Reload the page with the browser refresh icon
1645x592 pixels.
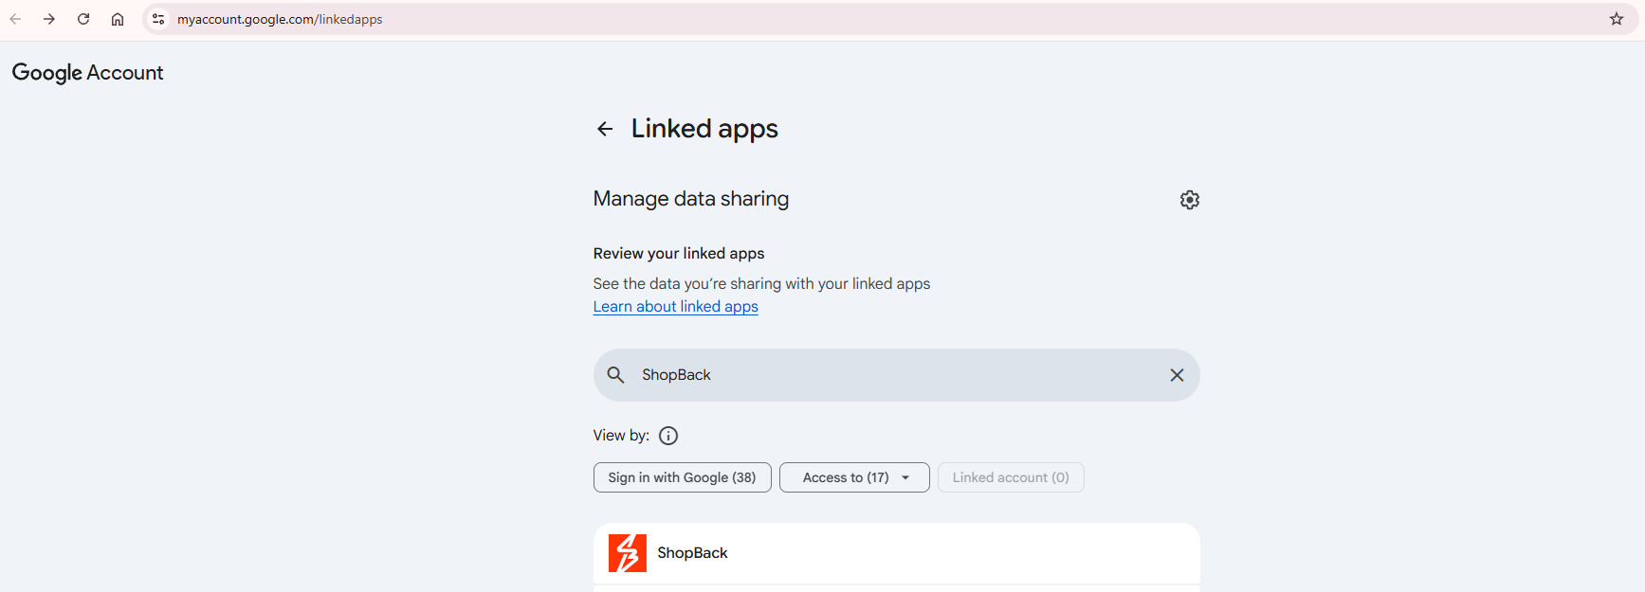pos(83,19)
